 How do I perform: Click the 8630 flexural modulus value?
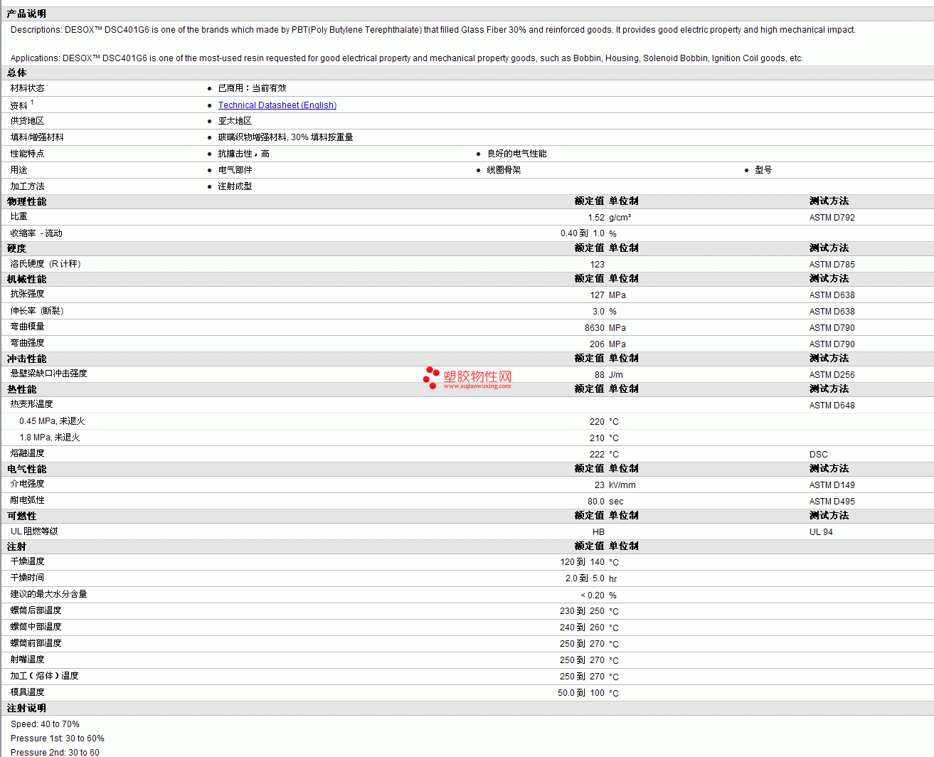point(595,328)
